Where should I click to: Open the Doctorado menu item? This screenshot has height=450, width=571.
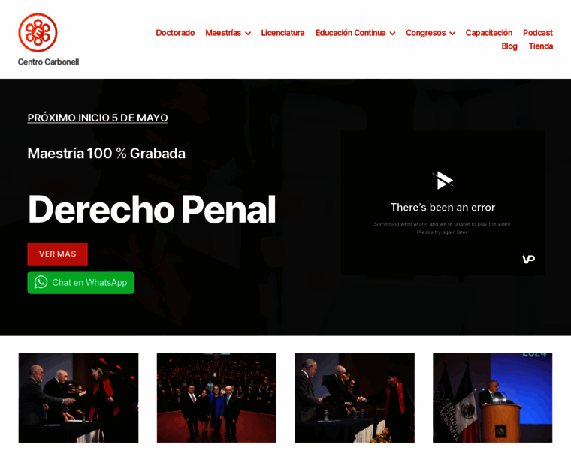pos(175,33)
